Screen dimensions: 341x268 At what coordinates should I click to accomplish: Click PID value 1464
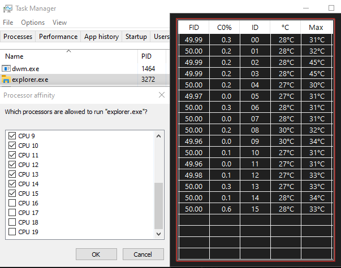tap(148, 69)
